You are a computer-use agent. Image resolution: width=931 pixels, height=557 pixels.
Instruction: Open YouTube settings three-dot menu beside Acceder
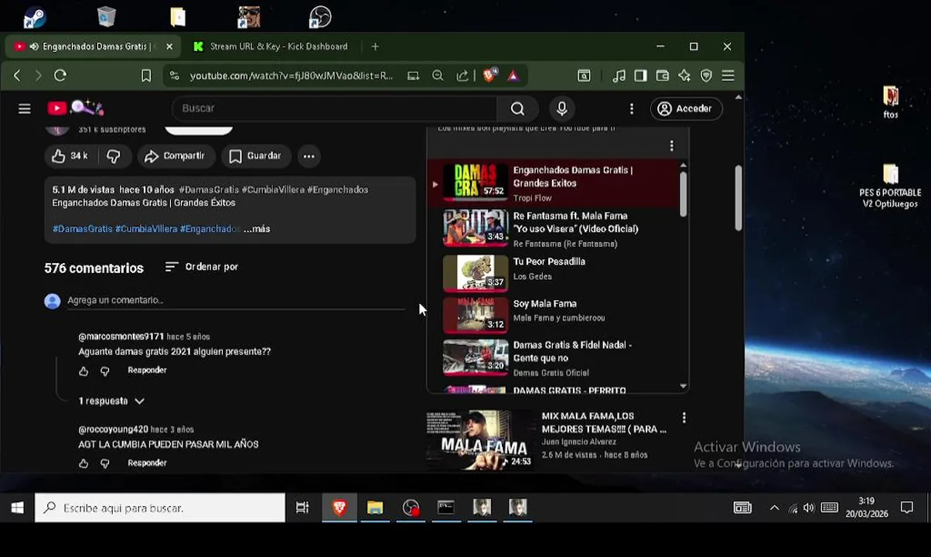(x=632, y=109)
